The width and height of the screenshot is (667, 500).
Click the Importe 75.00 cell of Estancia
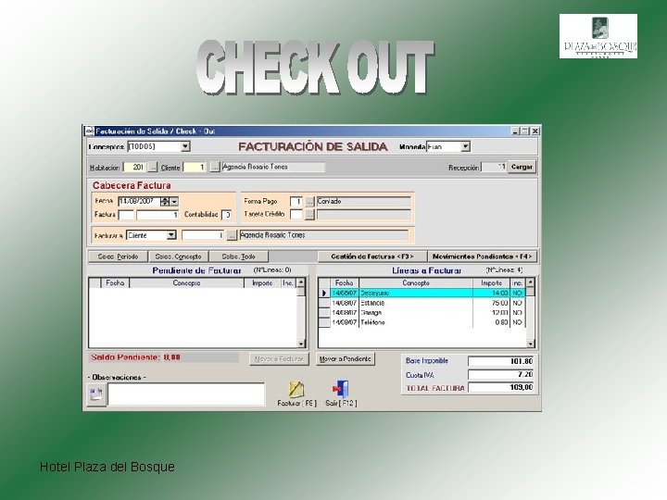[x=491, y=303]
